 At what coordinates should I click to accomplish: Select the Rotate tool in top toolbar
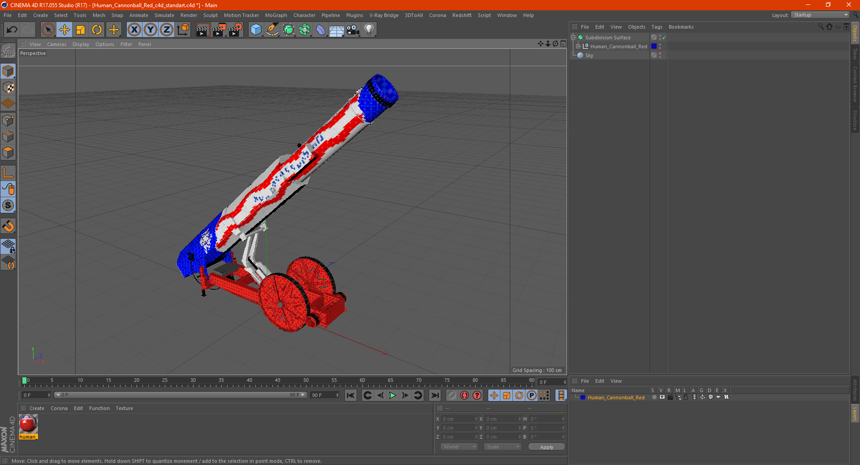97,30
